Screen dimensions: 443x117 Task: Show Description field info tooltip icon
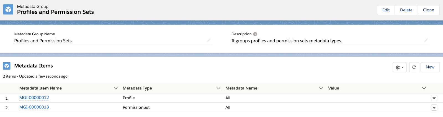point(255,34)
